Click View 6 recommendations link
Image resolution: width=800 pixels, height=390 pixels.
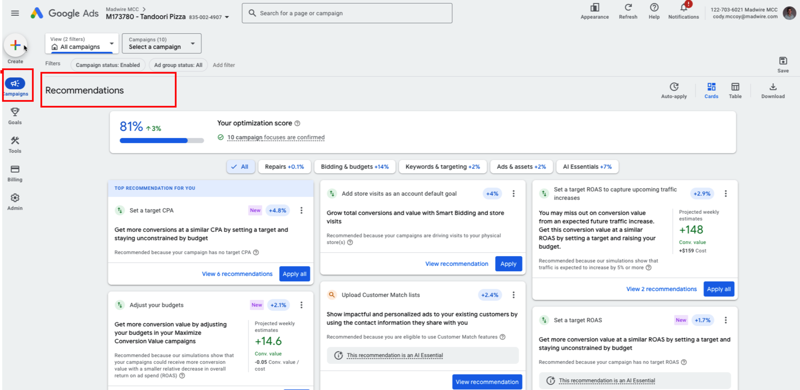(x=237, y=274)
